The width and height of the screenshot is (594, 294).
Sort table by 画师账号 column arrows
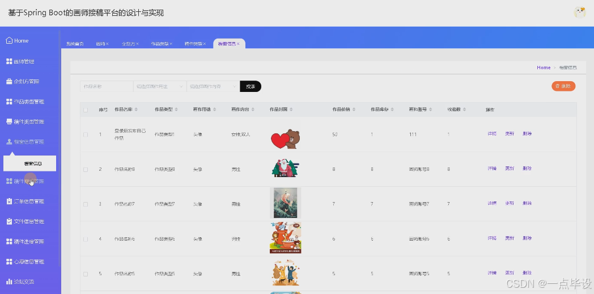[431, 109]
